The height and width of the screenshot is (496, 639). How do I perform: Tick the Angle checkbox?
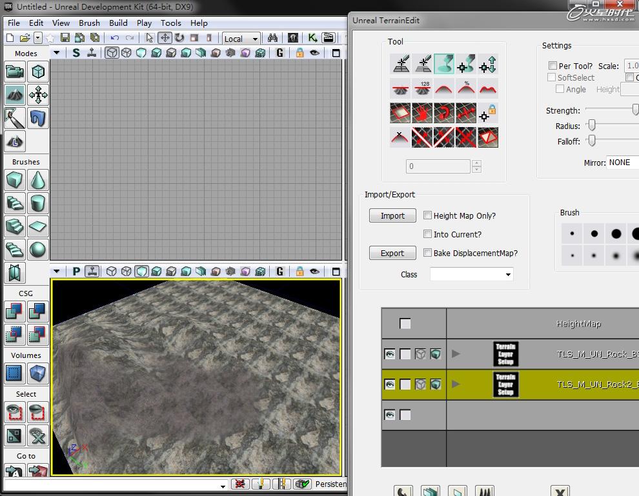pyautogui.click(x=560, y=89)
